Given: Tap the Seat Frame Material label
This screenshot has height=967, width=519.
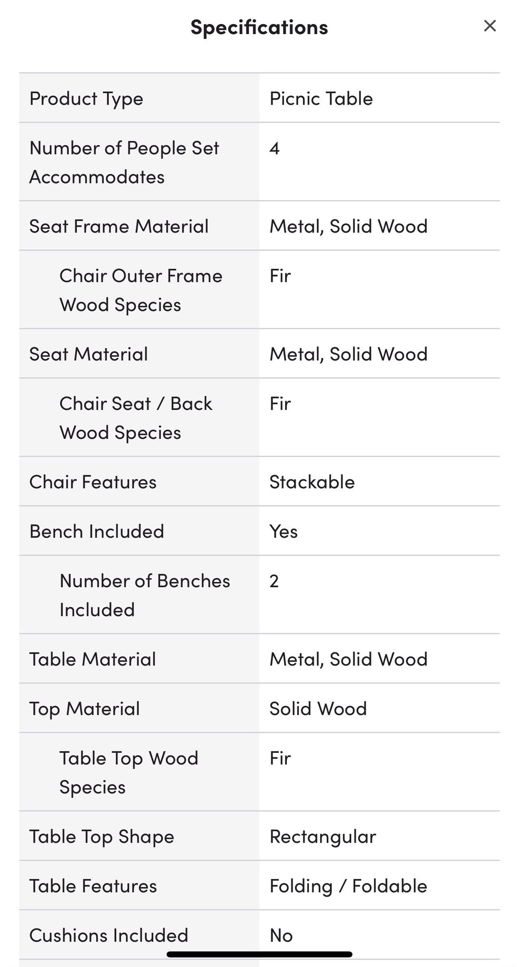Looking at the screenshot, I should [x=119, y=226].
